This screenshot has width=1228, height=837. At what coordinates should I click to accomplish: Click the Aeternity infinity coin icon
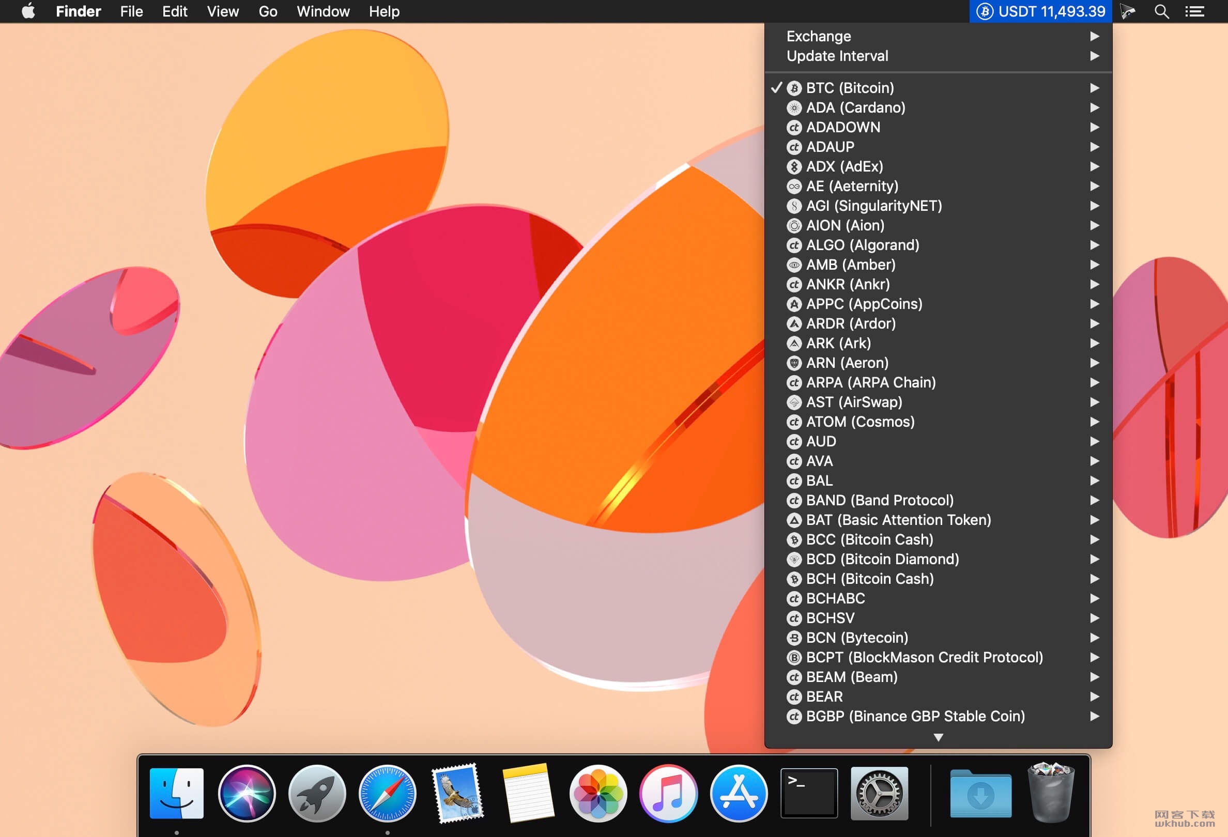[x=794, y=187]
